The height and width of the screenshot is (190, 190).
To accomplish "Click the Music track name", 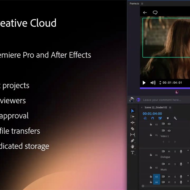I will (164, 169).
